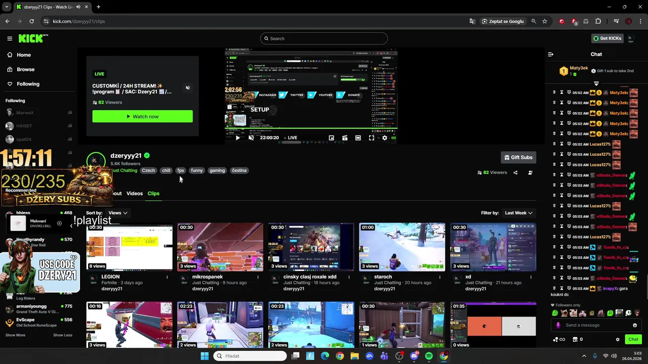The image size is (648, 364).
Task: Enter fullscreen in the video player
Action: (371, 138)
